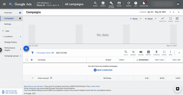Go to previous date range

pyautogui.click(x=174, y=12)
